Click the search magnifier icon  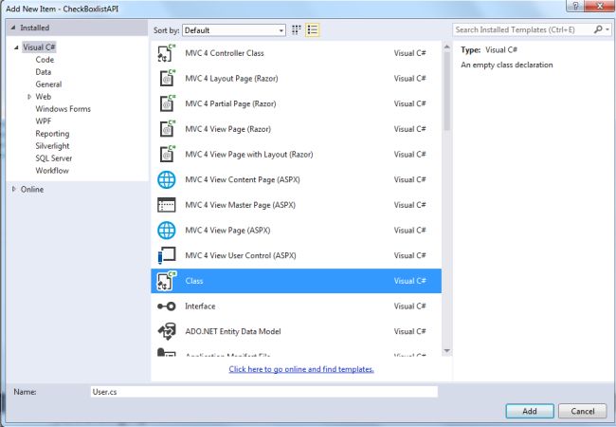click(x=598, y=29)
